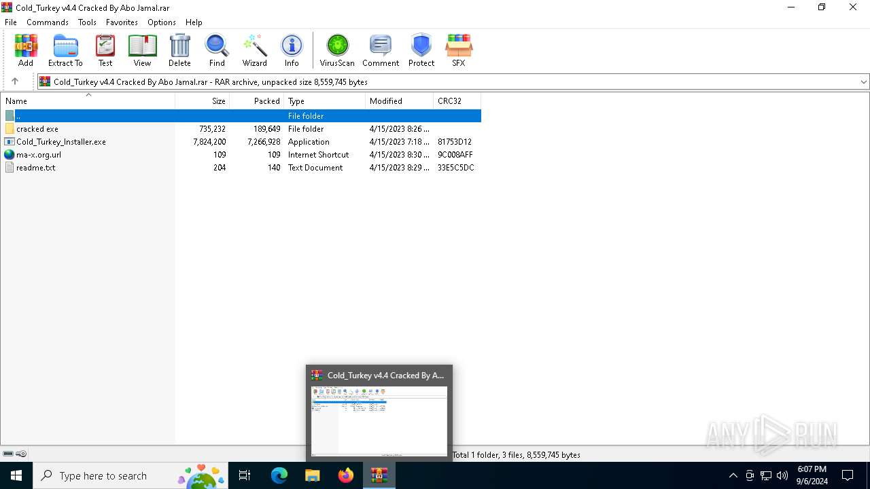Sort by the Type column header
The image size is (870, 489).
tap(325, 101)
